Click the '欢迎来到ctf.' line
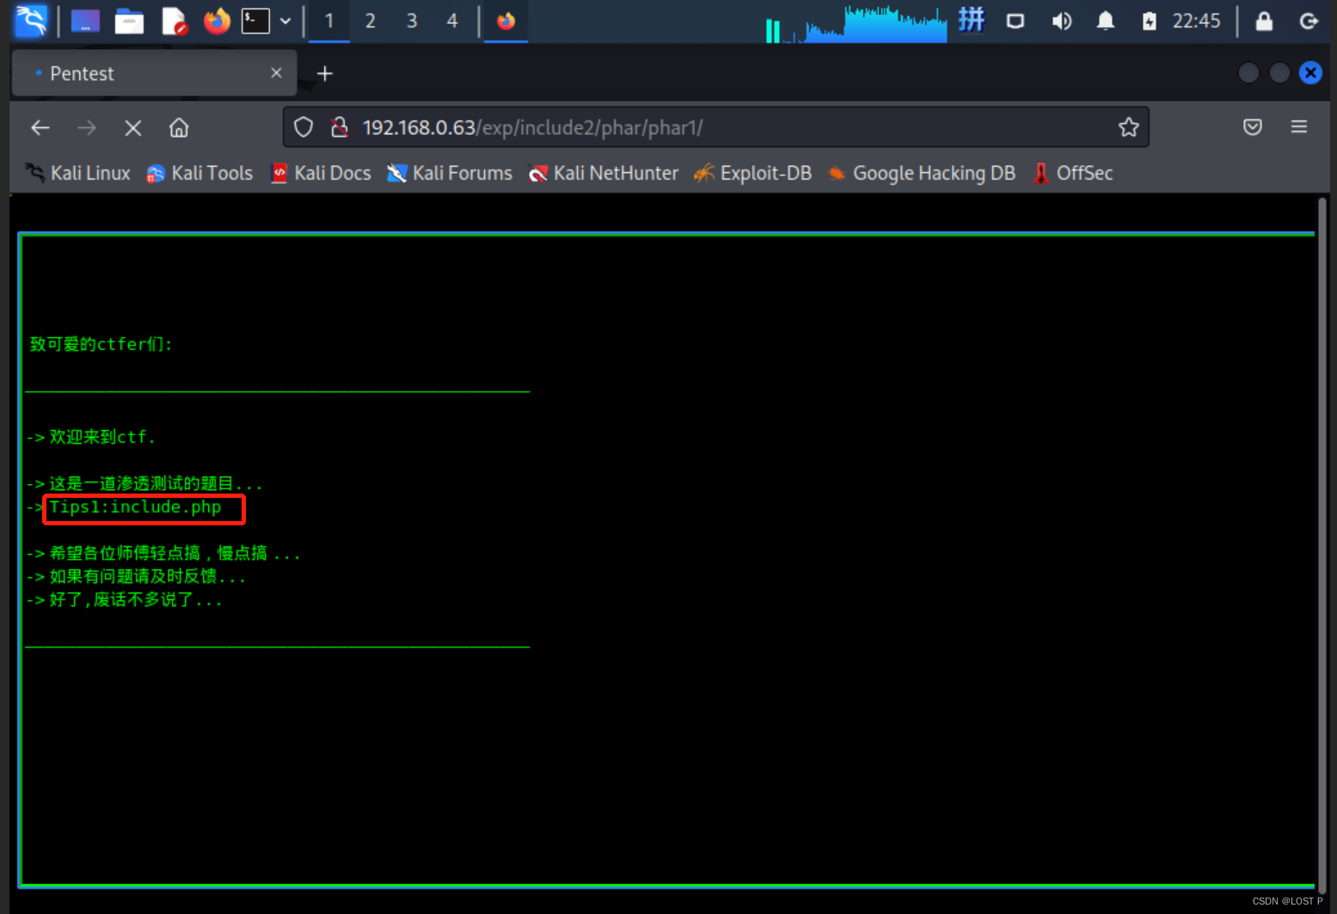This screenshot has height=914, width=1337. (102, 437)
